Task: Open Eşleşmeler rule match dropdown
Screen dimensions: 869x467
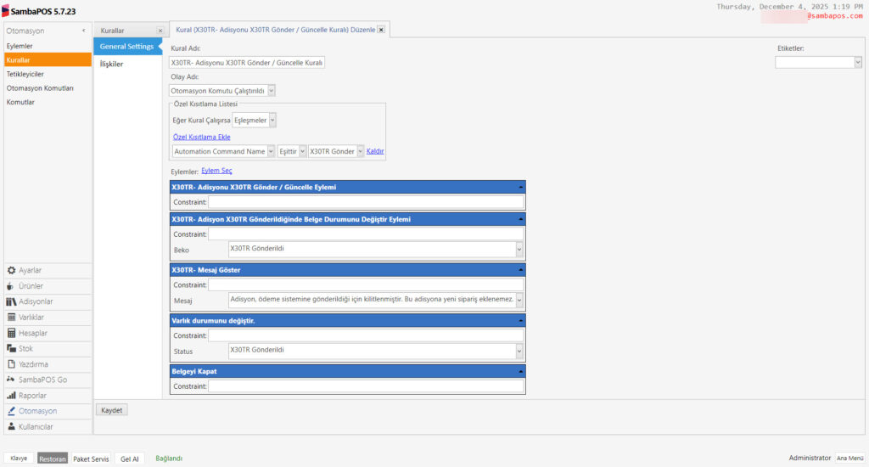Action: [272, 121]
